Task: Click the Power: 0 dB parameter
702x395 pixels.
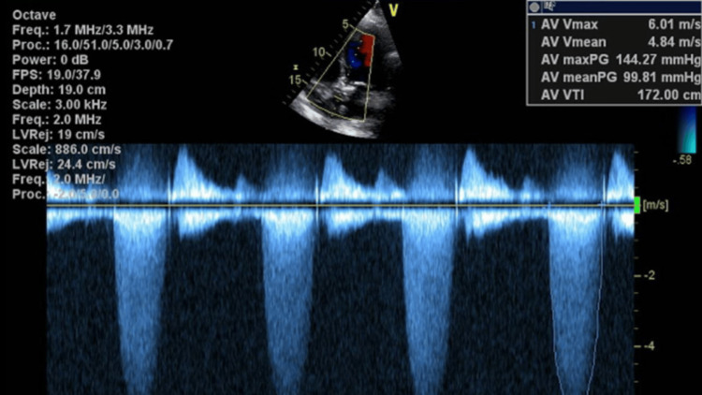Action: [51, 60]
